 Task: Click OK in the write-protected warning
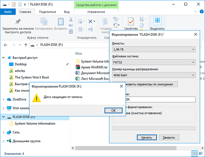point(114,111)
